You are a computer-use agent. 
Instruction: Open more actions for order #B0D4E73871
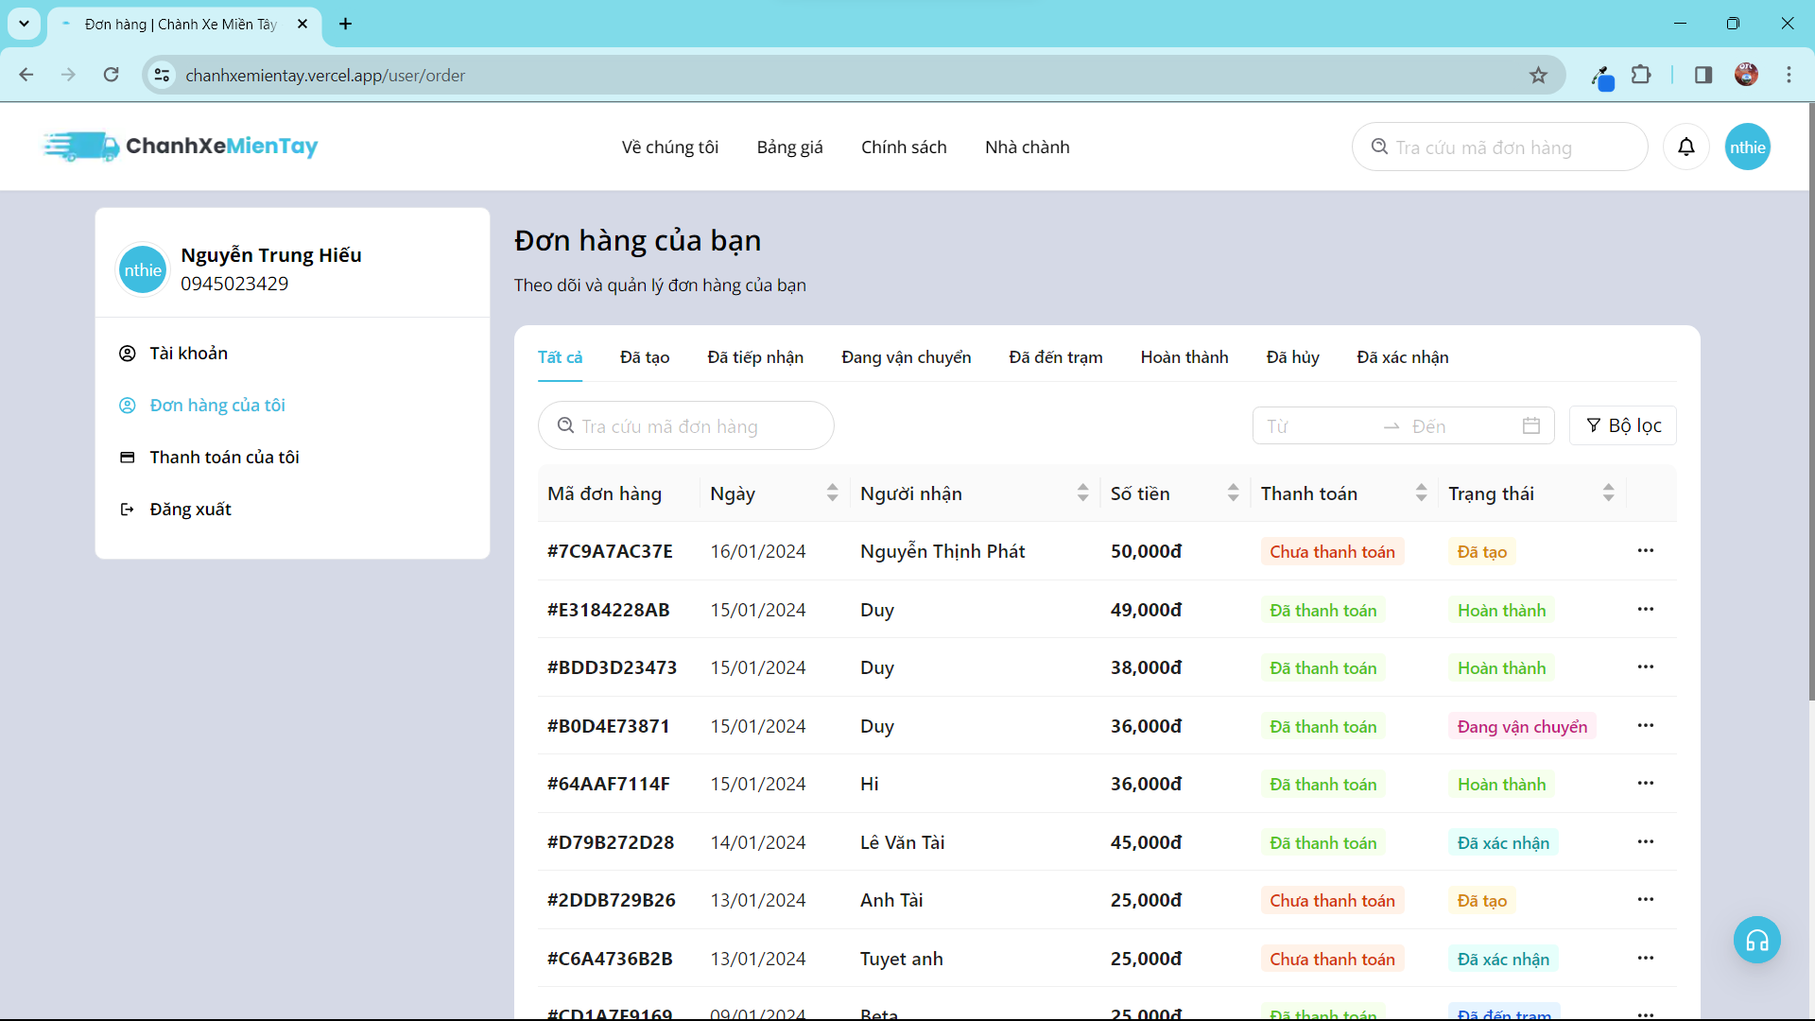(x=1645, y=725)
